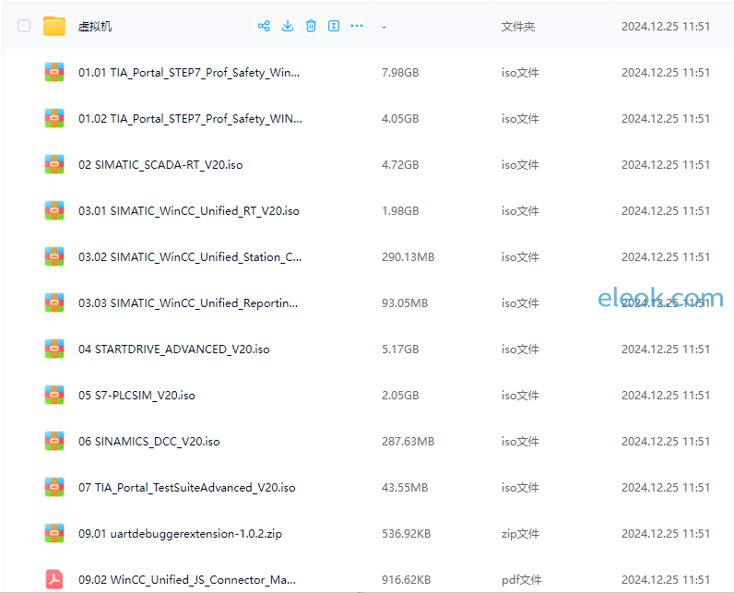The image size is (734, 593).
Task: Open the yellow 虚拟机 folder icon
Action: pos(54,26)
